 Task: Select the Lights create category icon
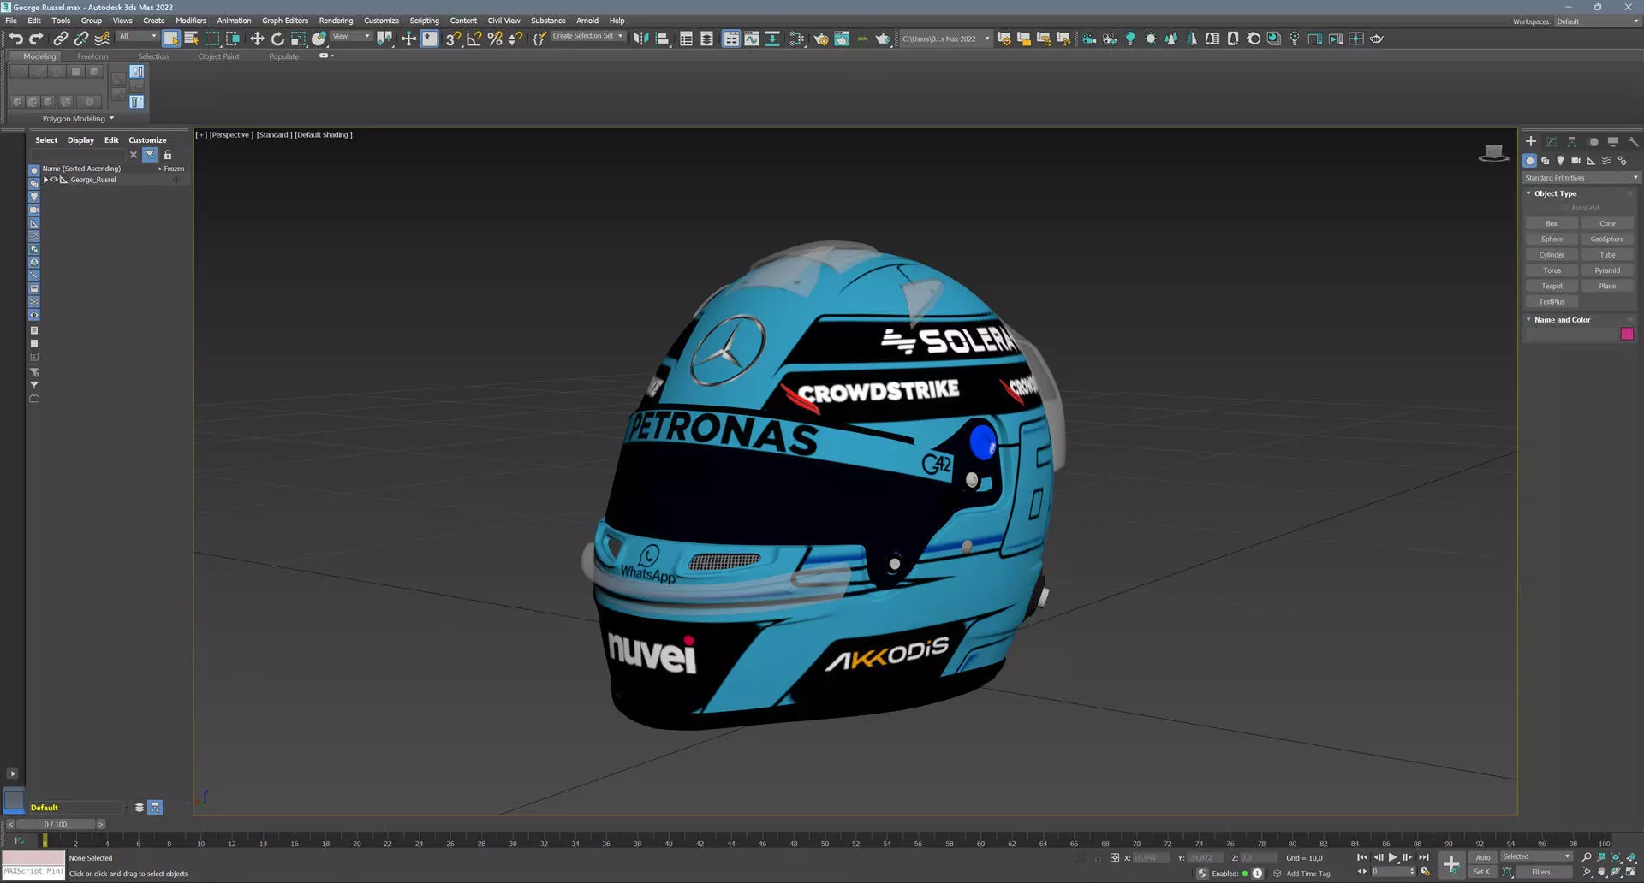pos(1560,161)
